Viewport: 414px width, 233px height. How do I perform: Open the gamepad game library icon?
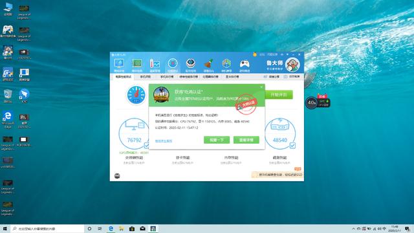pos(245,65)
